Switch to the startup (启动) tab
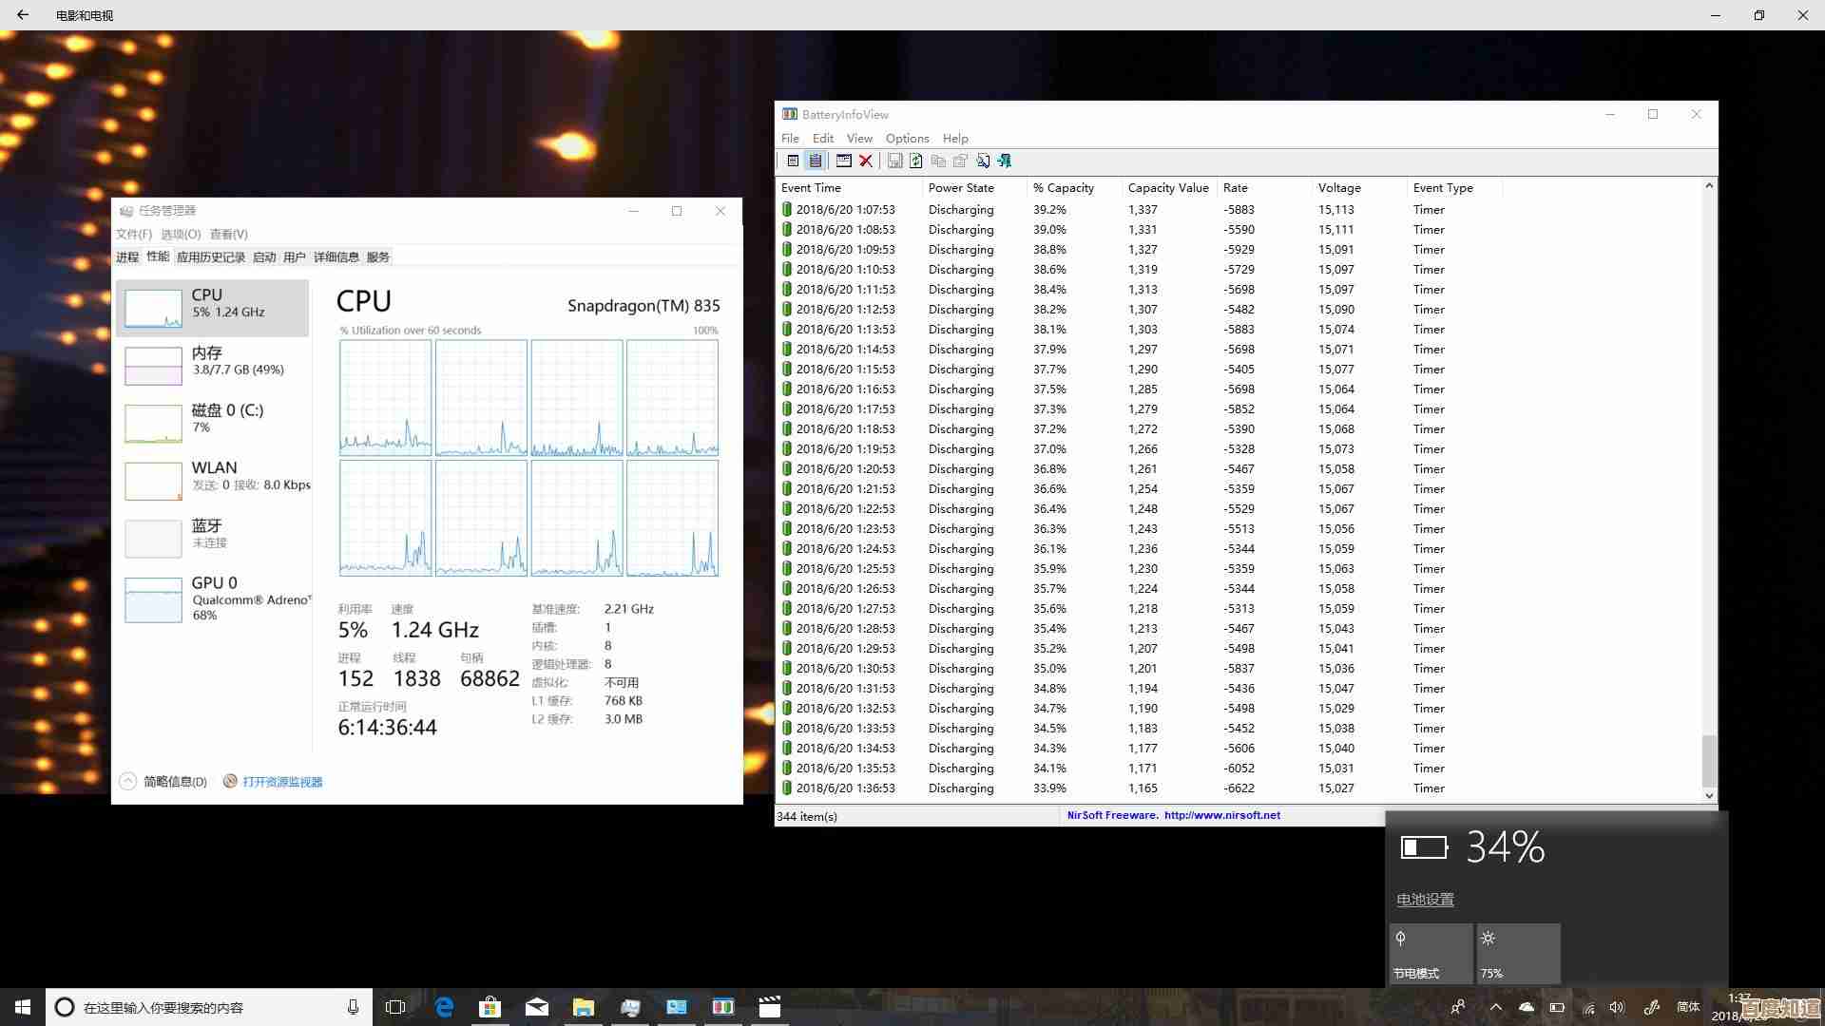 pyautogui.click(x=264, y=257)
